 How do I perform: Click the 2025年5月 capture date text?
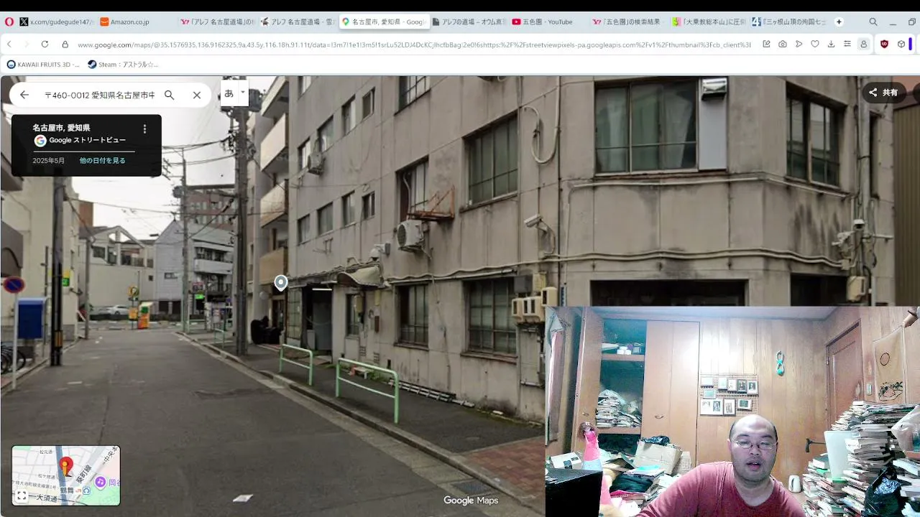pyautogui.click(x=49, y=161)
